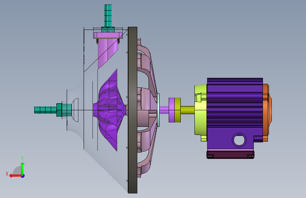Click the X label on the axis triad
Screen dimensions: 306x198
click(x=7, y=174)
